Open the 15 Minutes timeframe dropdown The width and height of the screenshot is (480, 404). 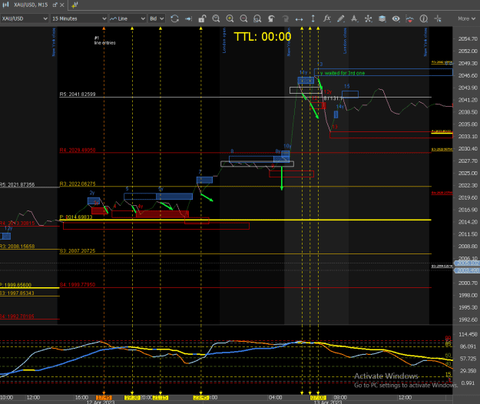79,18
